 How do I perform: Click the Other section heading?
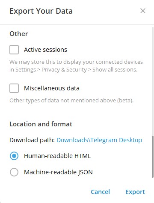click(19, 34)
